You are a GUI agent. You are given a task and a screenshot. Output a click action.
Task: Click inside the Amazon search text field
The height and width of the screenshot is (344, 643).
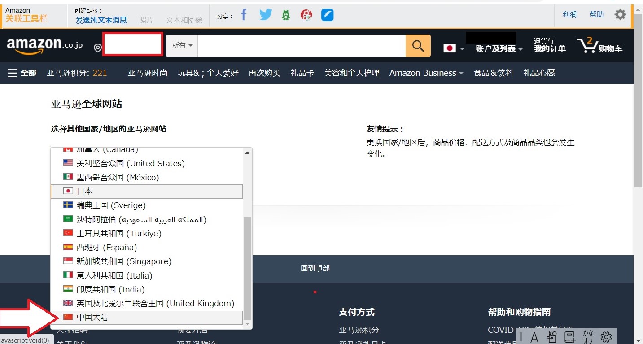(x=301, y=46)
